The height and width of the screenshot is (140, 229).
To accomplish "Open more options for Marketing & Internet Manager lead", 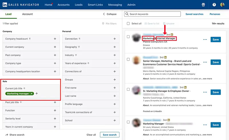I will coord(205,40).
